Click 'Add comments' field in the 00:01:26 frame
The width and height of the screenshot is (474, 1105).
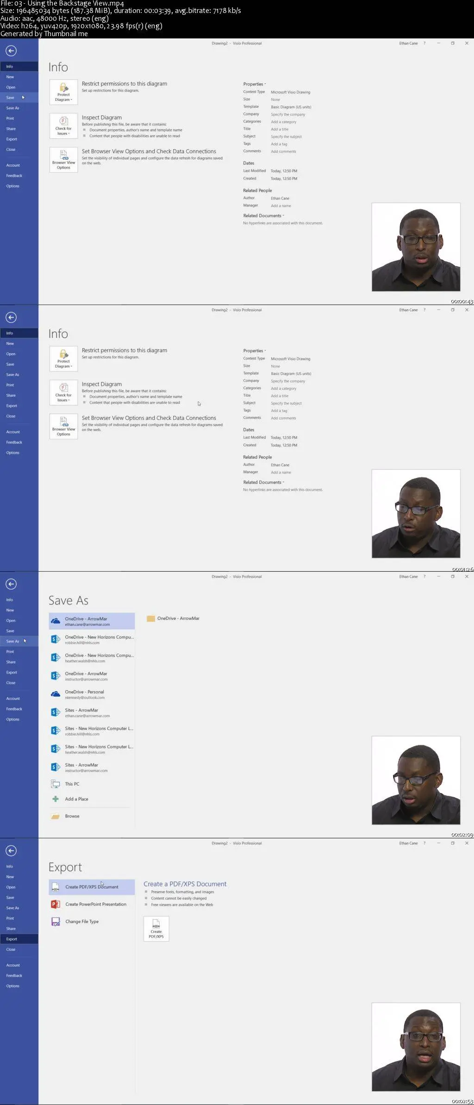(283, 418)
